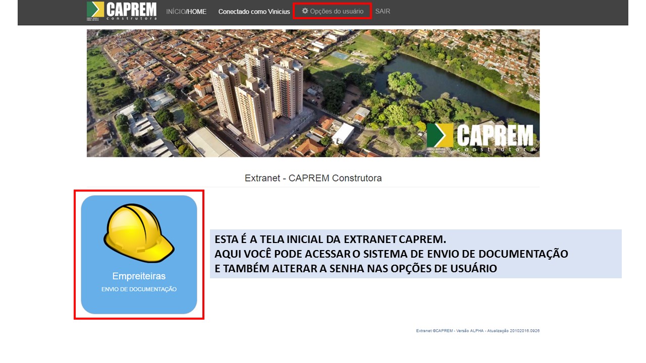The image size is (646, 363).
Task: Click the CAPREM wordmark in the top bar
Action: click(132, 9)
